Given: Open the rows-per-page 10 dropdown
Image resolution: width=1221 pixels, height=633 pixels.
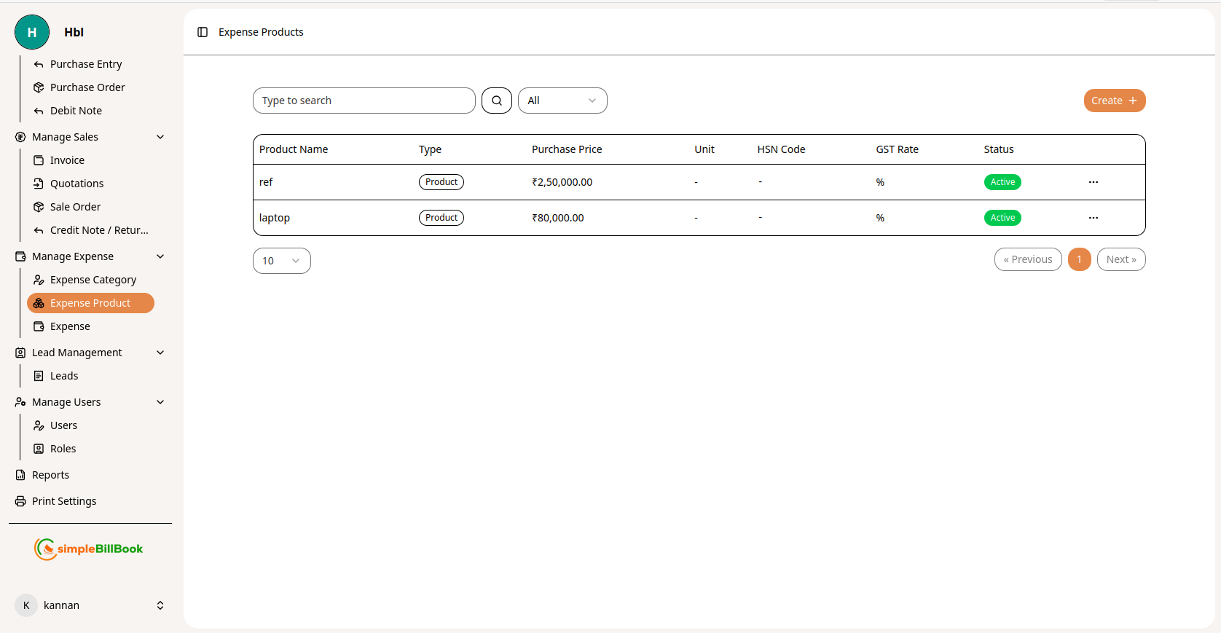Looking at the screenshot, I should (281, 261).
